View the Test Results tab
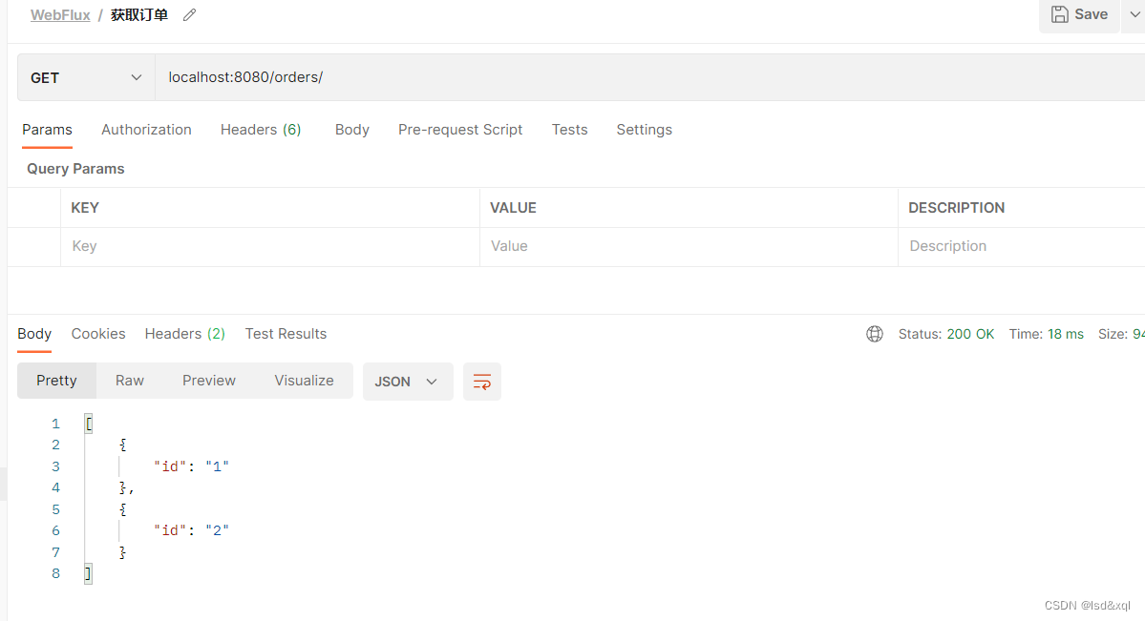The image size is (1145, 621). tap(286, 334)
